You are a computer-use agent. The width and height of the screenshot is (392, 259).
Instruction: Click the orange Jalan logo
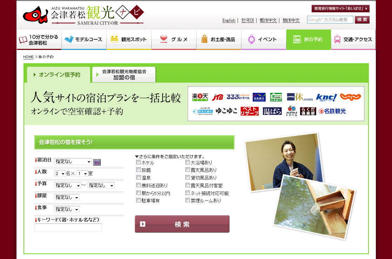[351, 97]
